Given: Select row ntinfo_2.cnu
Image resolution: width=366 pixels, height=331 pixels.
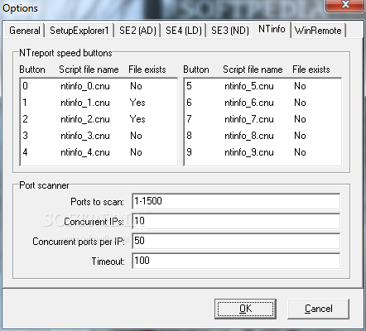Looking at the screenshot, I should (x=99, y=119).
